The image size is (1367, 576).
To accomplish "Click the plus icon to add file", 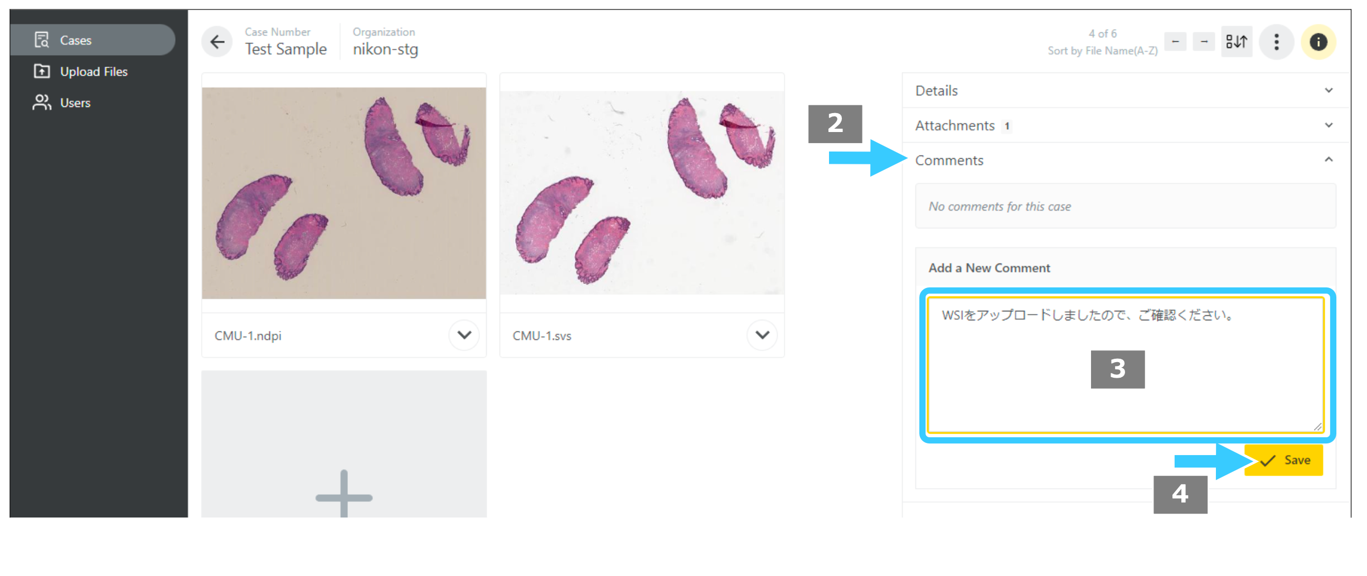I will (344, 495).
